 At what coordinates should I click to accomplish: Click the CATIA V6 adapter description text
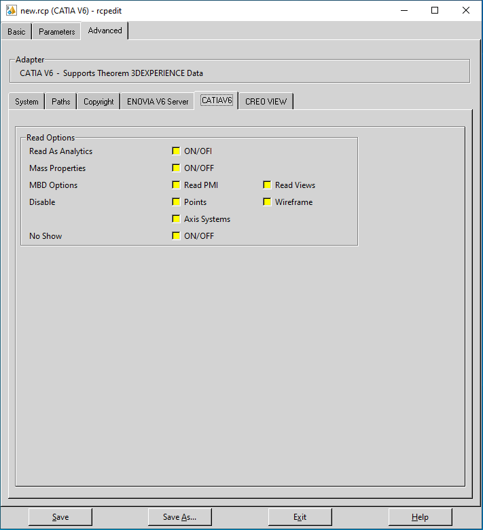(x=111, y=73)
